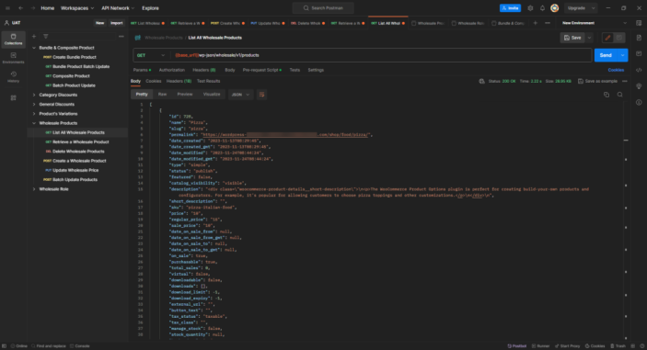Go forward with the right arrow

(x=33, y=8)
